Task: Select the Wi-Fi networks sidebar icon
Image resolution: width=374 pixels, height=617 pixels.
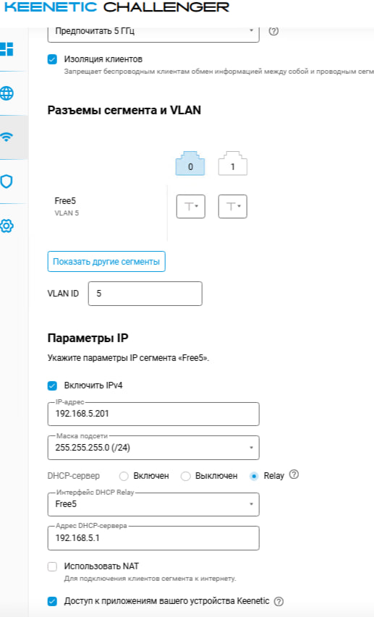Action: 7,137
